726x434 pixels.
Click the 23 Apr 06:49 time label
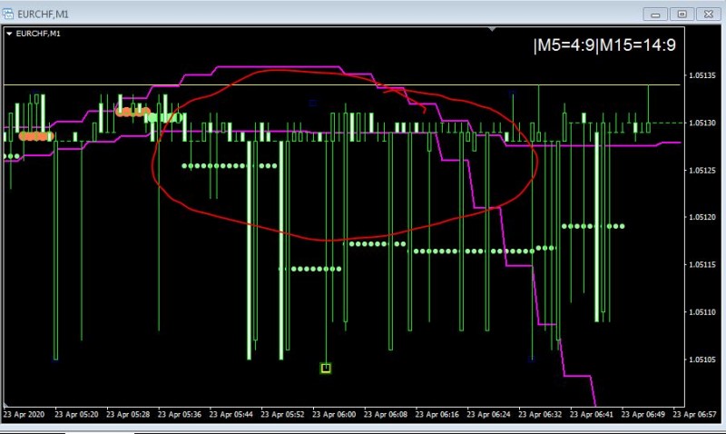(643, 414)
